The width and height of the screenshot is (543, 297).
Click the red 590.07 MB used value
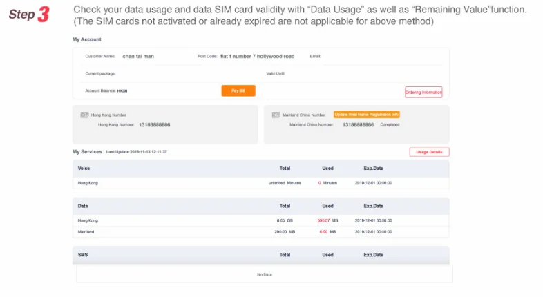(323, 220)
